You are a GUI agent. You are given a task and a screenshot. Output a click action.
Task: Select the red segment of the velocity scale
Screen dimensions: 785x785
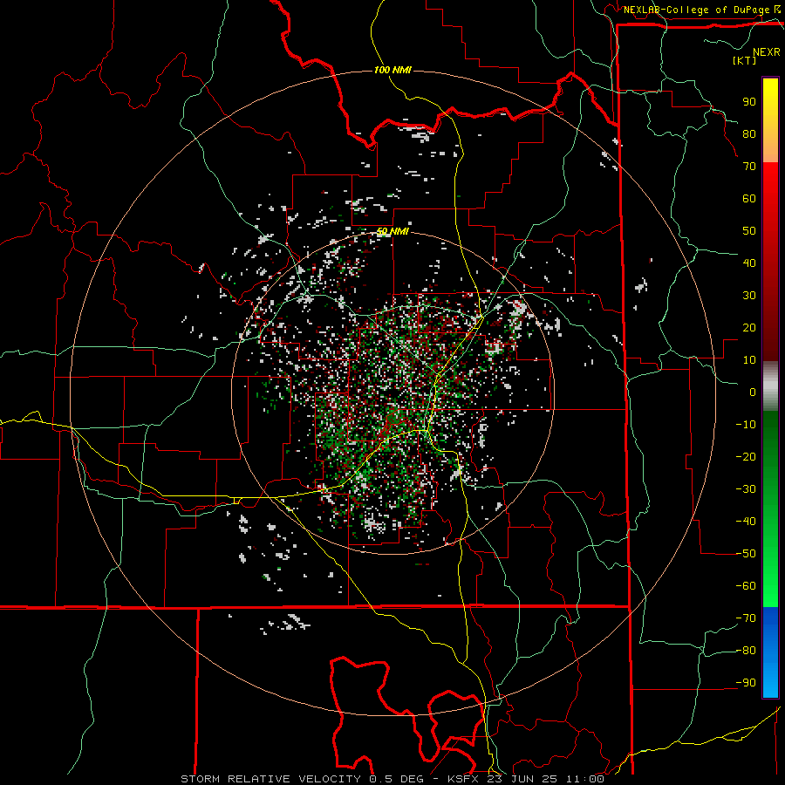pyautogui.click(x=770, y=262)
